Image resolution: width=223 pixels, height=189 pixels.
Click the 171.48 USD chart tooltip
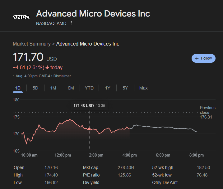coord(89,106)
